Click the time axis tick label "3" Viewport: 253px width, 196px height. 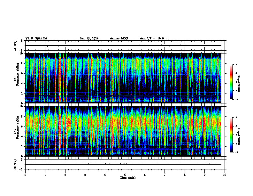[85, 175]
